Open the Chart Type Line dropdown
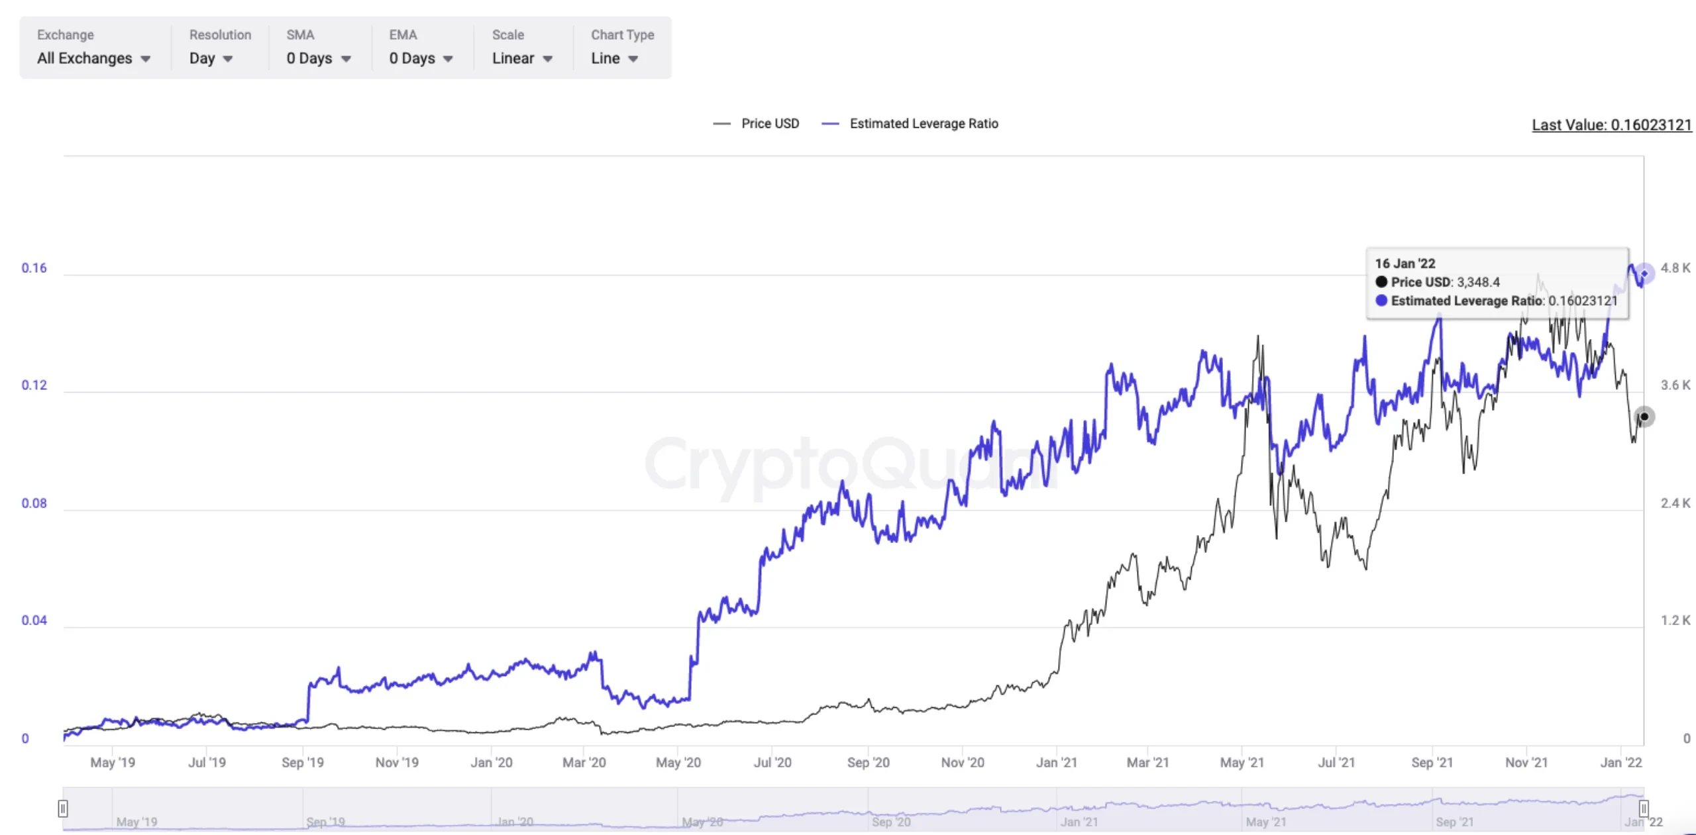The height and width of the screenshot is (835, 1696). pos(614,58)
